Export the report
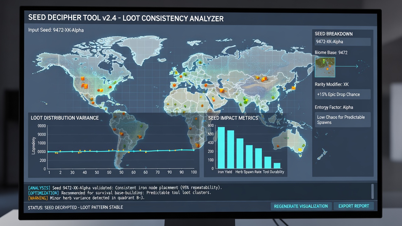This screenshot has width=402, height=226. 353,206
